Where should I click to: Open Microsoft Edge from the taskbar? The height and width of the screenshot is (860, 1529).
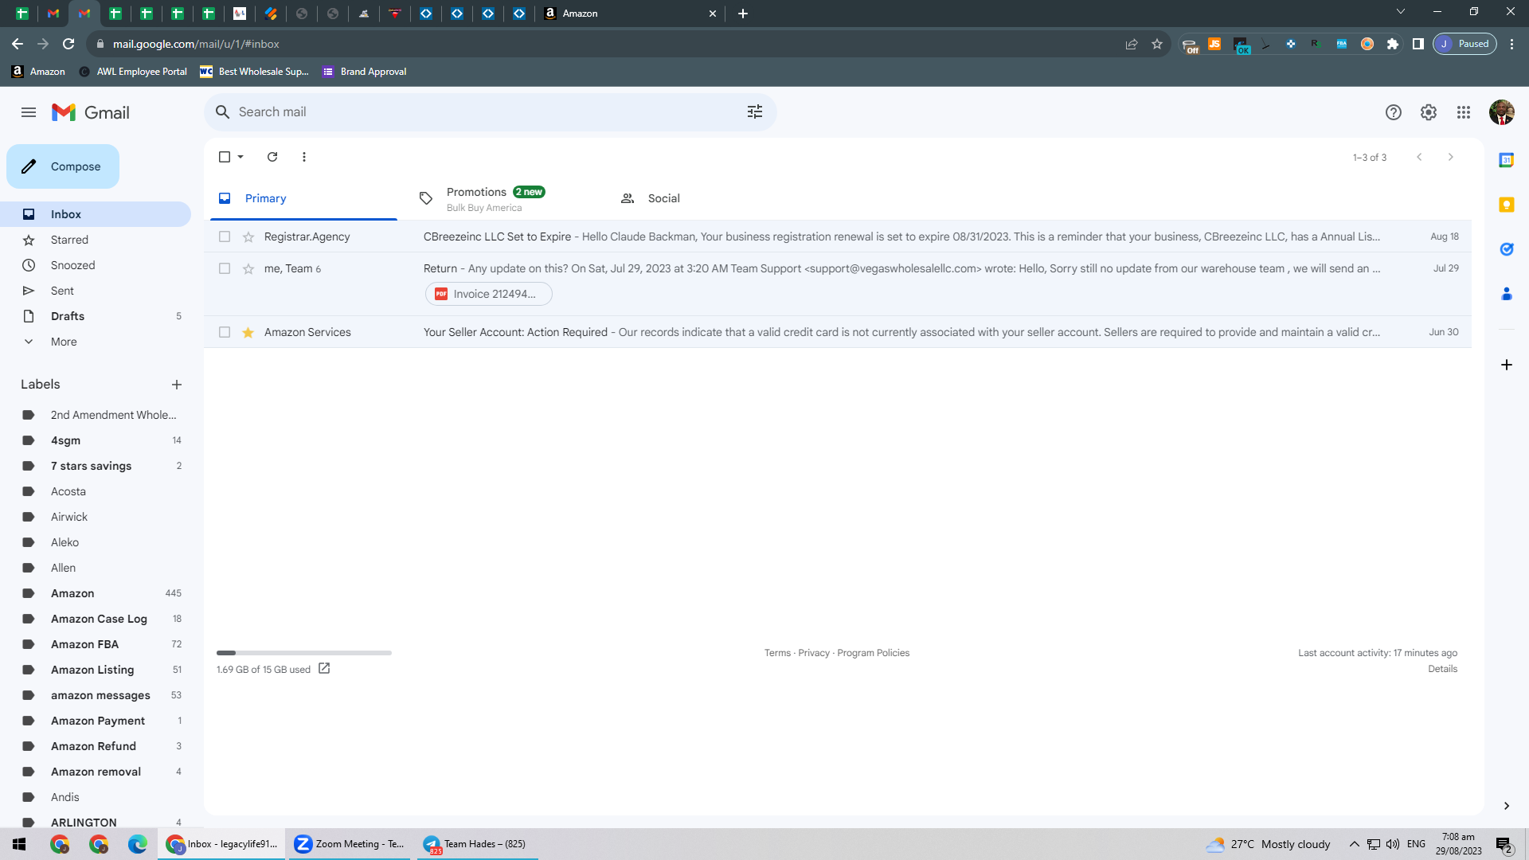[x=137, y=844]
